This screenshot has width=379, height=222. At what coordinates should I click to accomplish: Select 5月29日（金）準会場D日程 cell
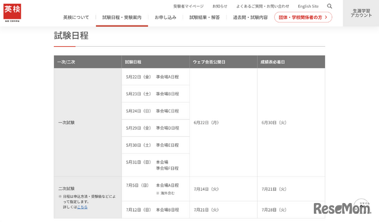(156, 128)
